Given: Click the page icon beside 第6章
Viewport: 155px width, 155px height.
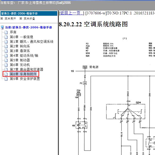Looking at the screenshot, I should click(x=6, y=65).
